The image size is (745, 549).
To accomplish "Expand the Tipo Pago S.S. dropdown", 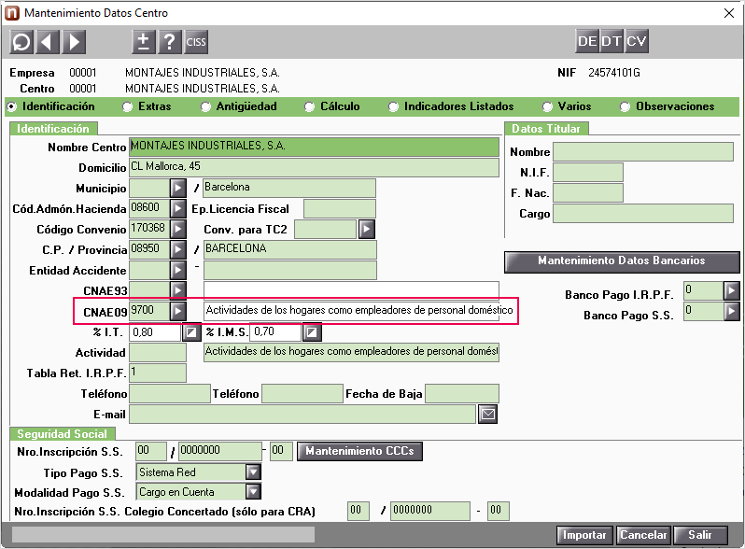I will point(253,472).
